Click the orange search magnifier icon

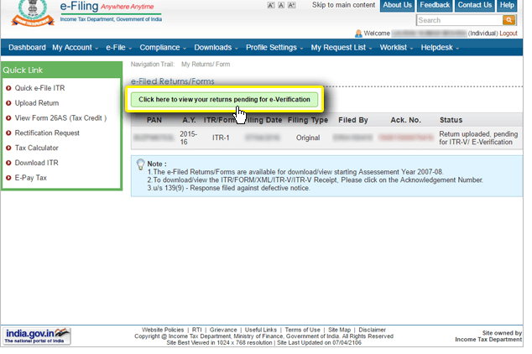(x=509, y=20)
